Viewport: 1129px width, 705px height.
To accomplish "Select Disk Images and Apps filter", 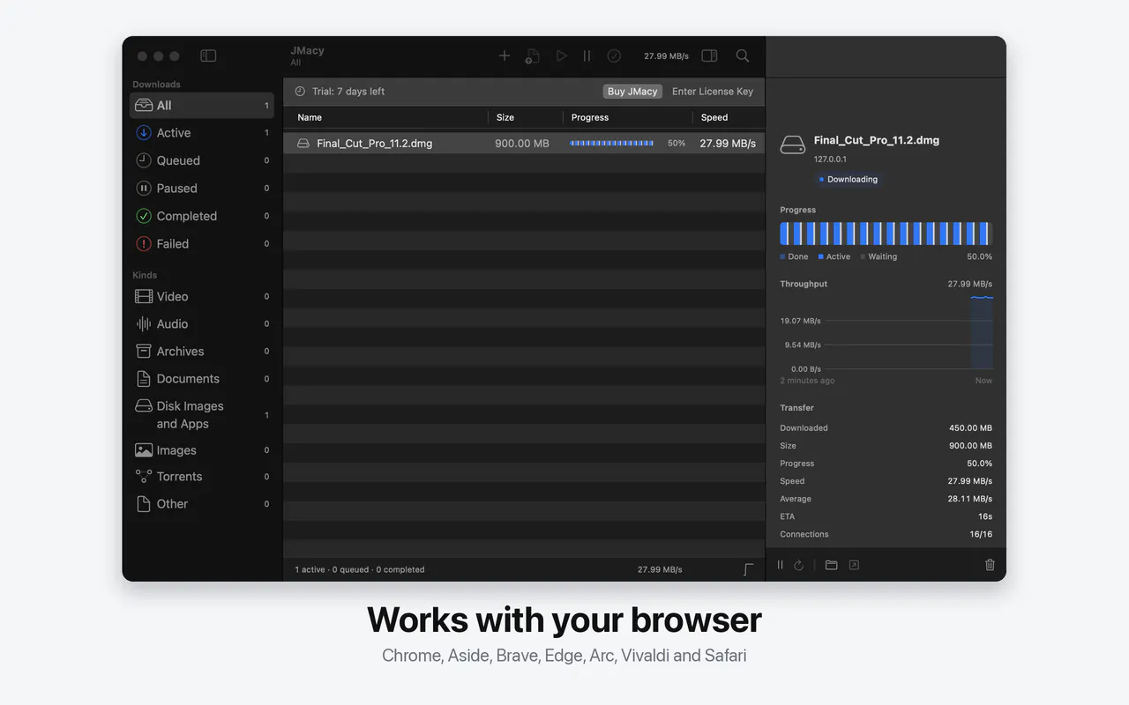I will pyautogui.click(x=202, y=415).
